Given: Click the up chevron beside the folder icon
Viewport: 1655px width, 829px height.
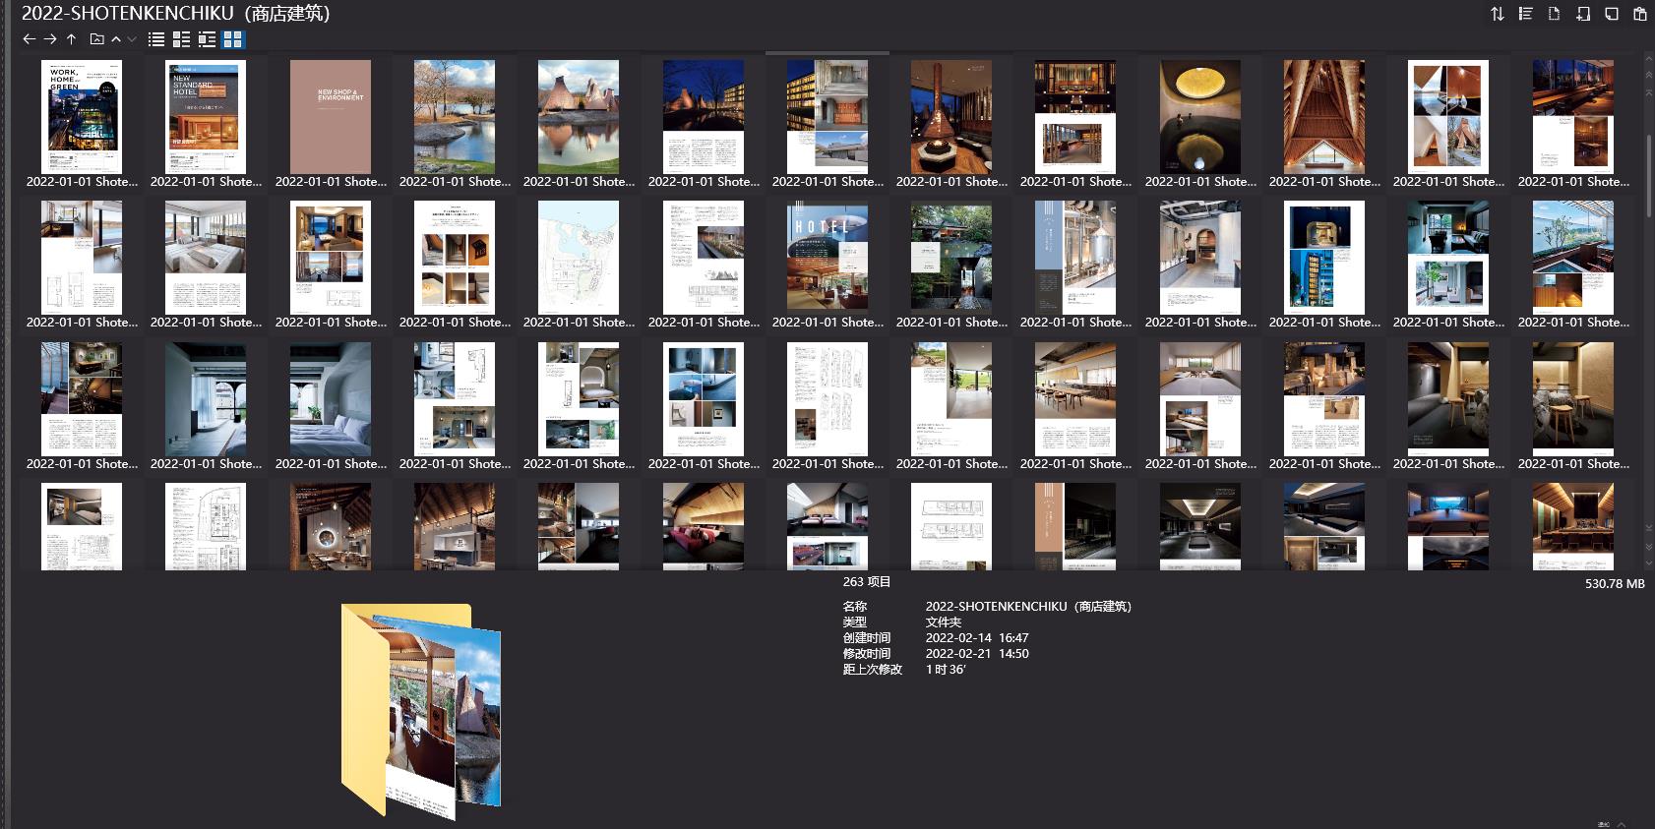Looking at the screenshot, I should point(116,39).
